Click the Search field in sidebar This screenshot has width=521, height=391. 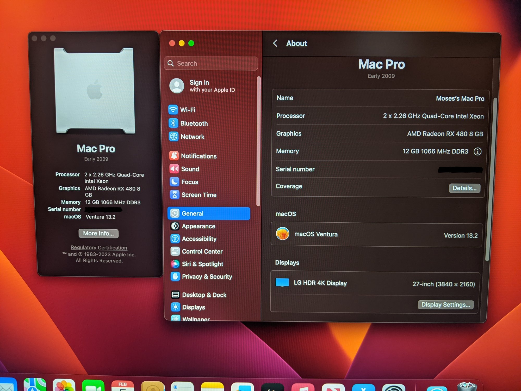[x=211, y=63]
